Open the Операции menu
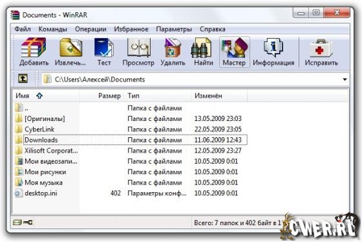 click(90, 29)
